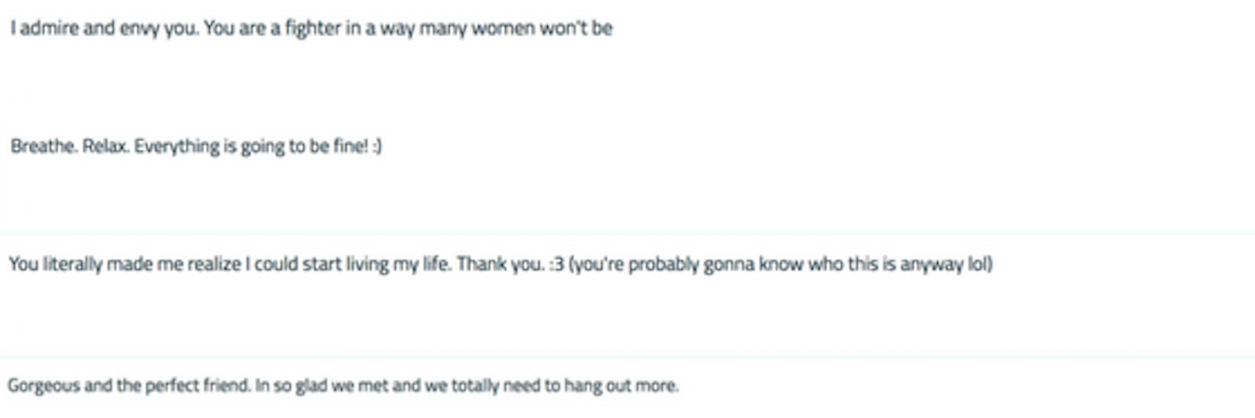
Task: Click the 'Thank you.' text in third message
Action: click(500, 264)
